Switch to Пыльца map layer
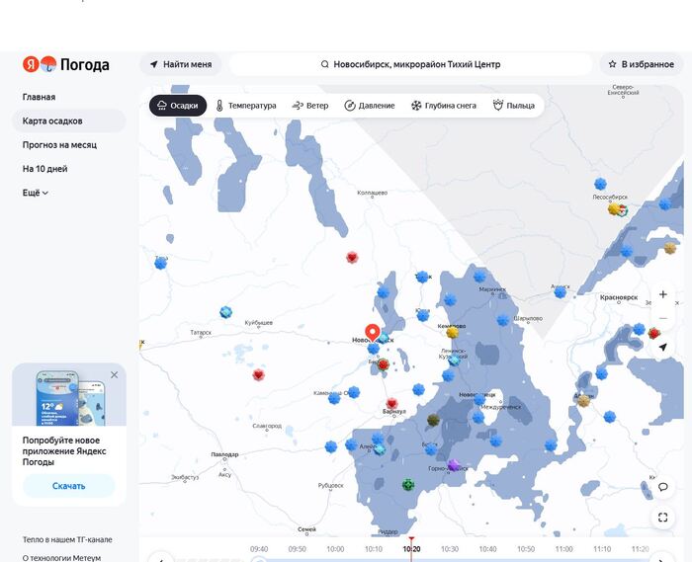Screen dimensions: 692x562 click(514, 106)
